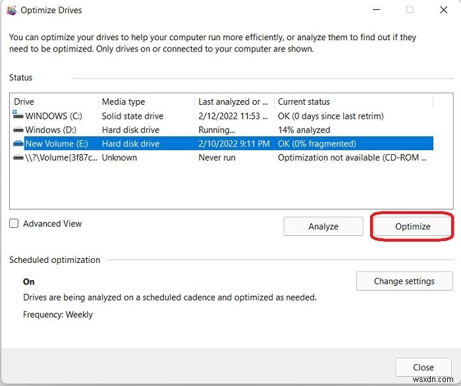Viewport: 461px width, 386px height.
Task: Select the WINDOWS (C:) drive icon
Action: click(18, 115)
